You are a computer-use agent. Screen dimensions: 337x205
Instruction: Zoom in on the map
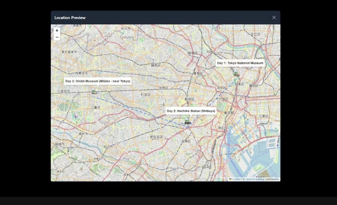coord(57,30)
